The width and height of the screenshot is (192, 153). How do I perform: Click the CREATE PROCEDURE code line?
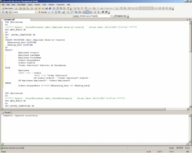click(x=35, y=40)
